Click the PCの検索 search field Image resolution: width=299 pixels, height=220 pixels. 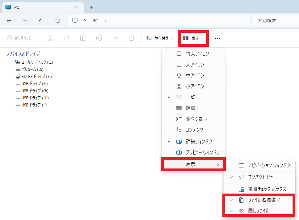tap(275, 21)
